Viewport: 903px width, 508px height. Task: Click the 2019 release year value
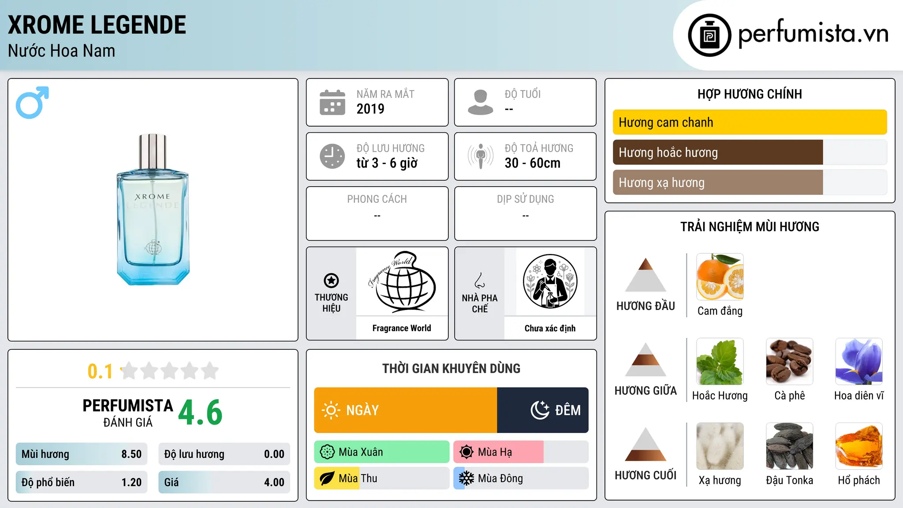[370, 109]
